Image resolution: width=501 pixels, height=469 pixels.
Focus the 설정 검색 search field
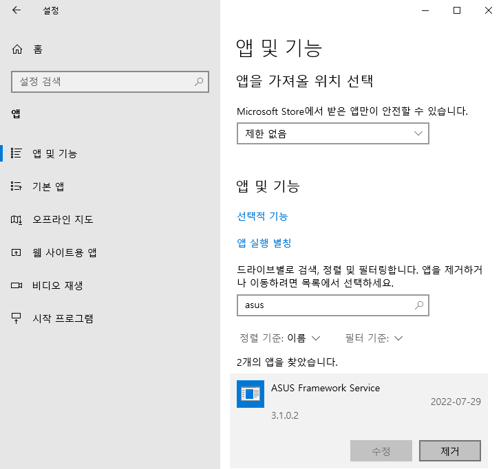(110, 82)
